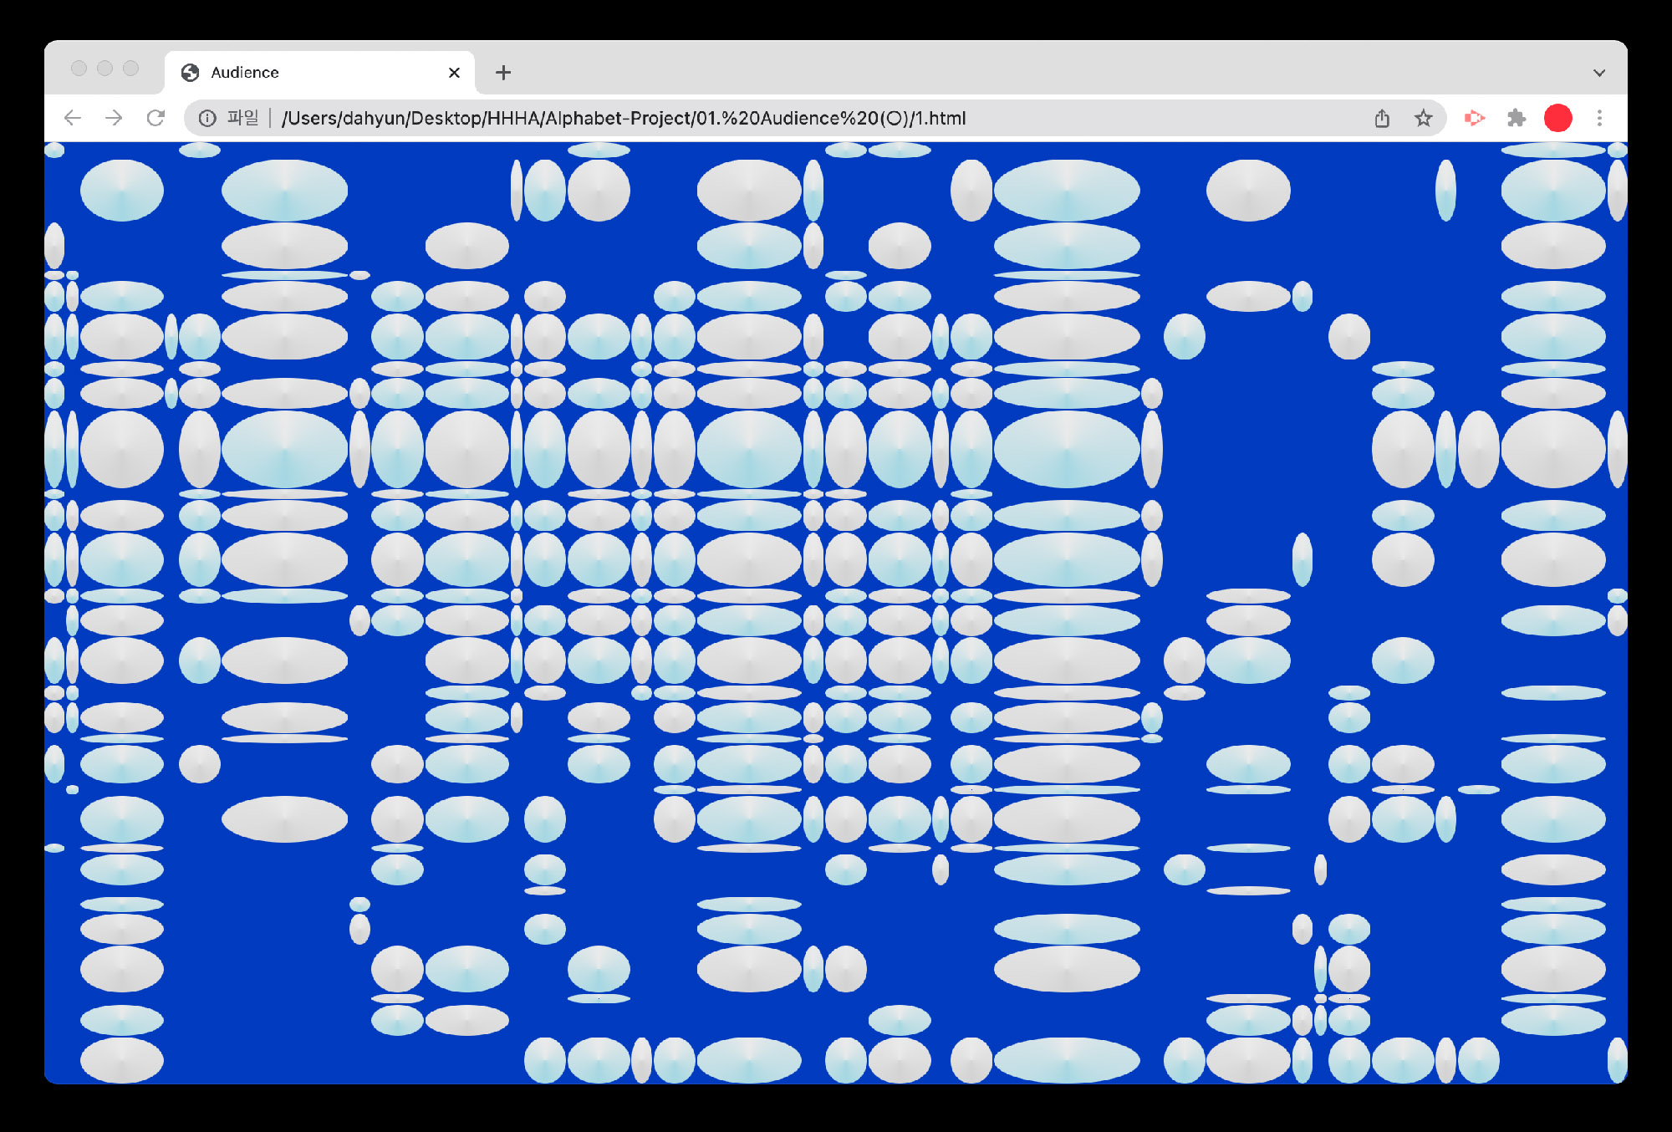
Task: Click the Audience tab globe favicon
Action: click(191, 73)
